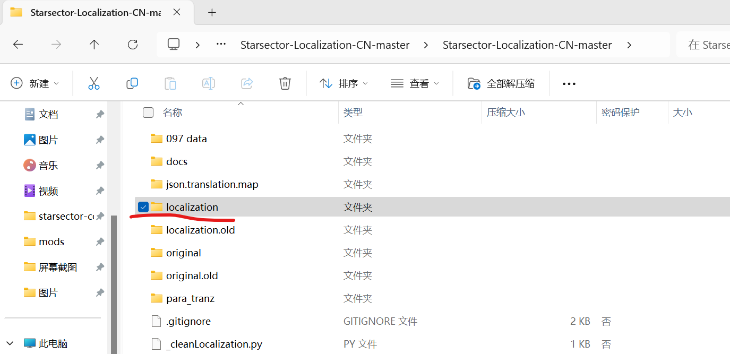Open the mods folder in sidebar

(x=51, y=241)
